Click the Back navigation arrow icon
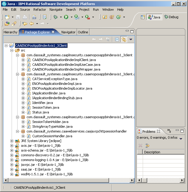 tap(32, 24)
